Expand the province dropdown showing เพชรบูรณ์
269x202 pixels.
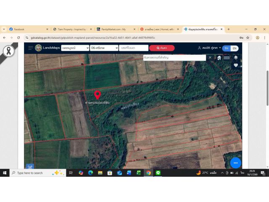tap(75, 48)
